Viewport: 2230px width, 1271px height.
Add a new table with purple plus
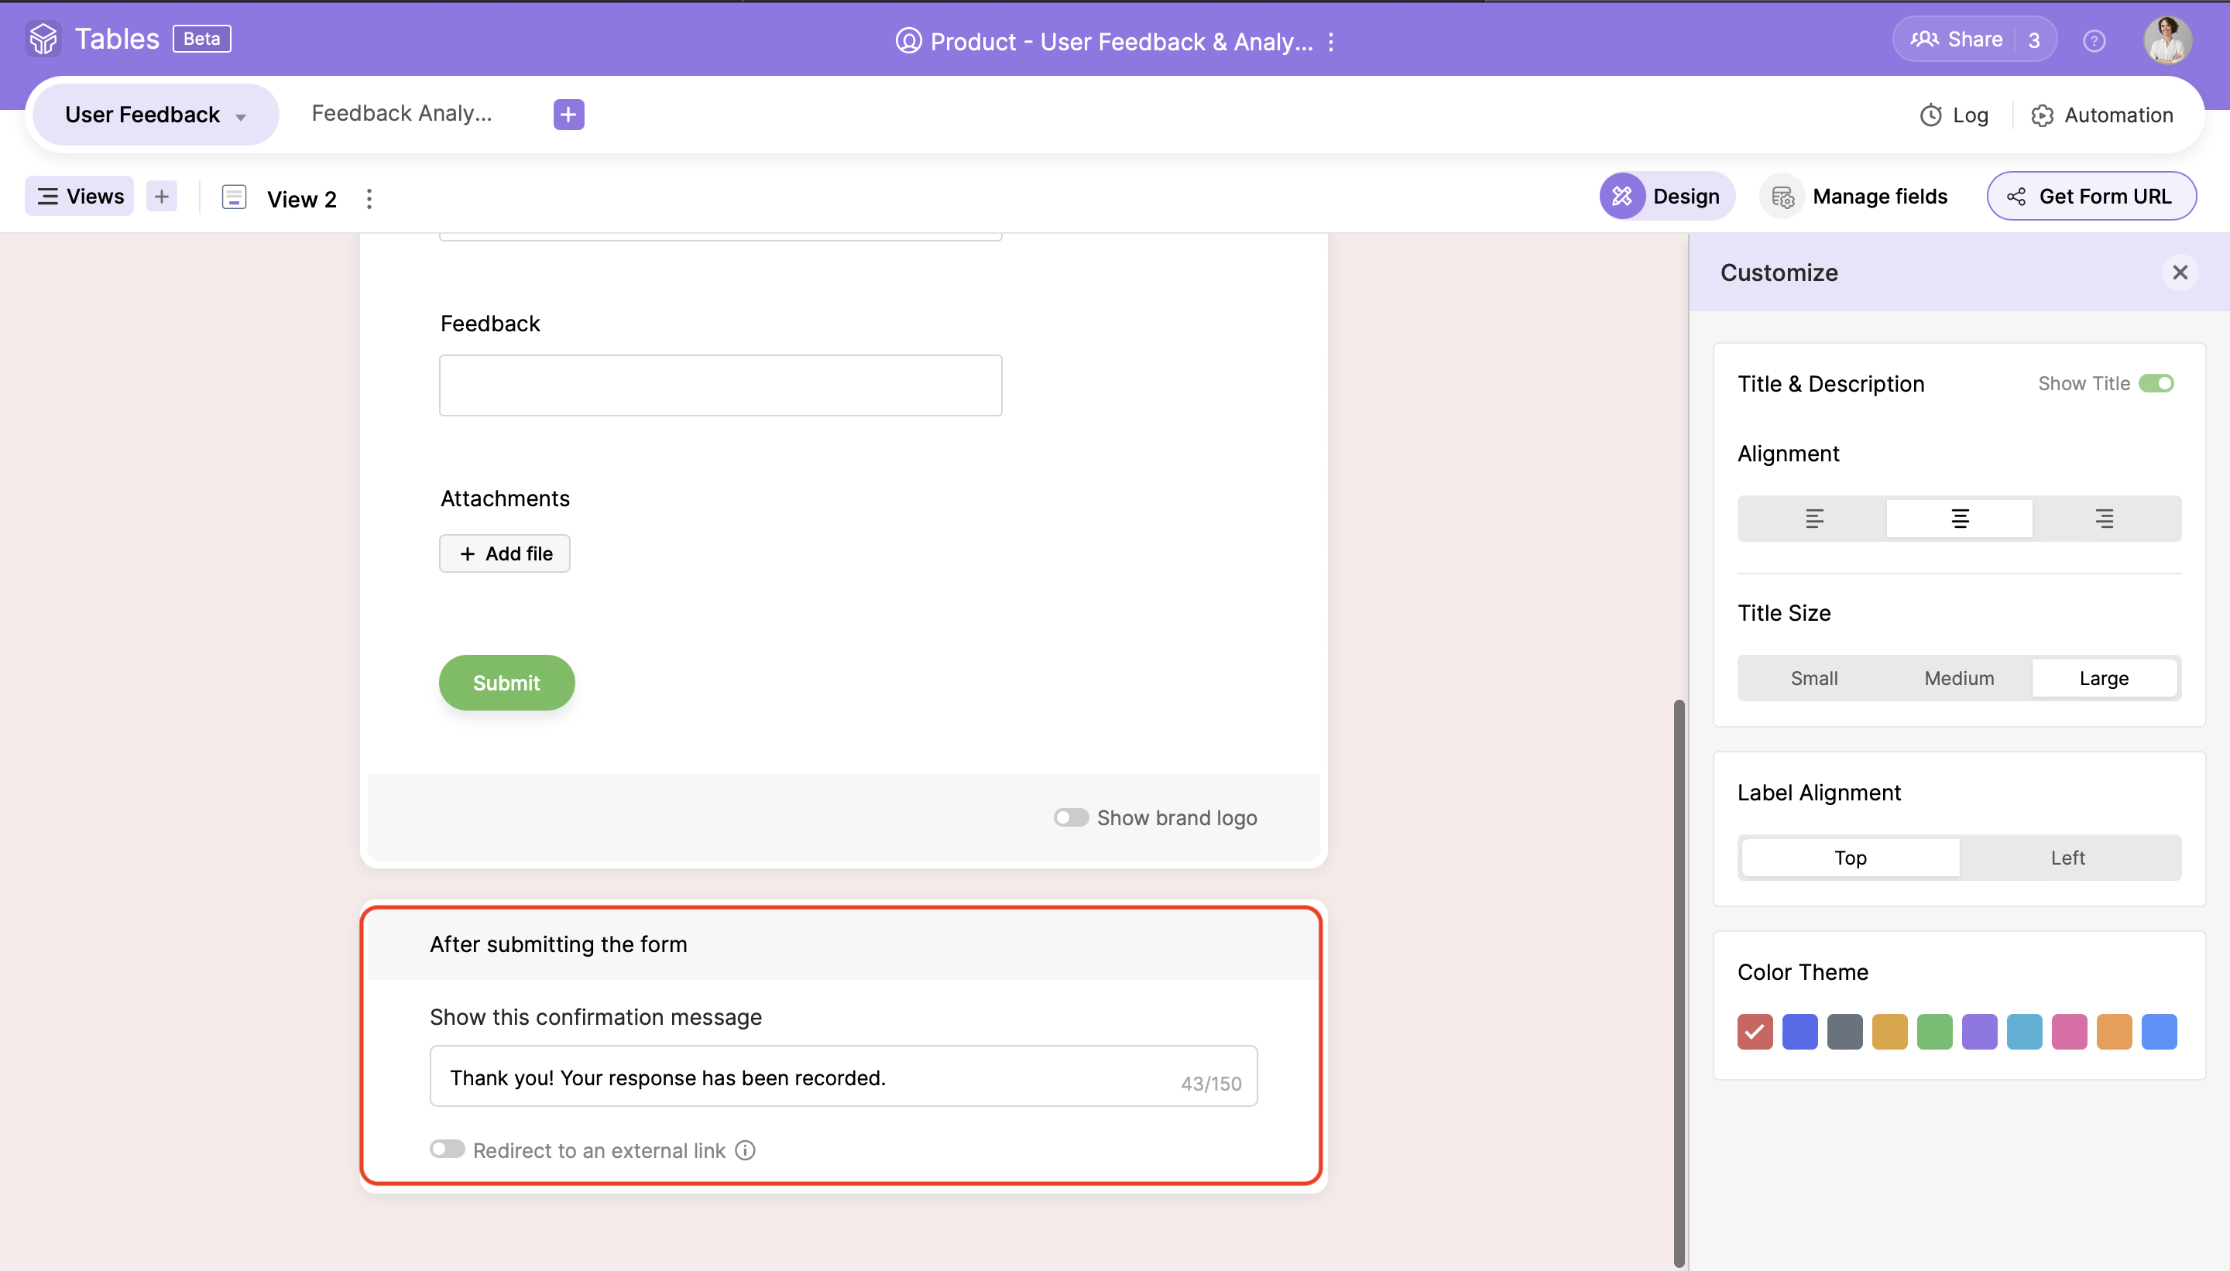[568, 115]
